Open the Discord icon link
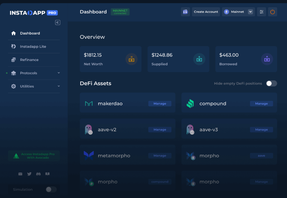287x198 pixels. [38, 174]
